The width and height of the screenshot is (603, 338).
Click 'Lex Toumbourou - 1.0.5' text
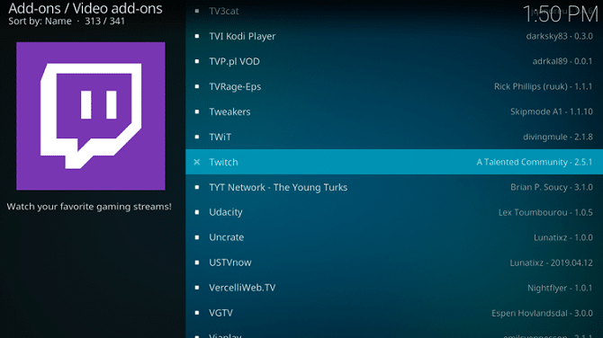point(545,212)
